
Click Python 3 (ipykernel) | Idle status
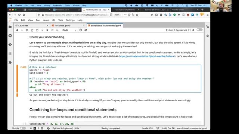coord(66,128)
